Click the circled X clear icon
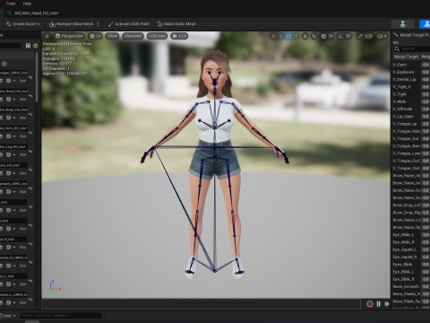 [4, 64]
